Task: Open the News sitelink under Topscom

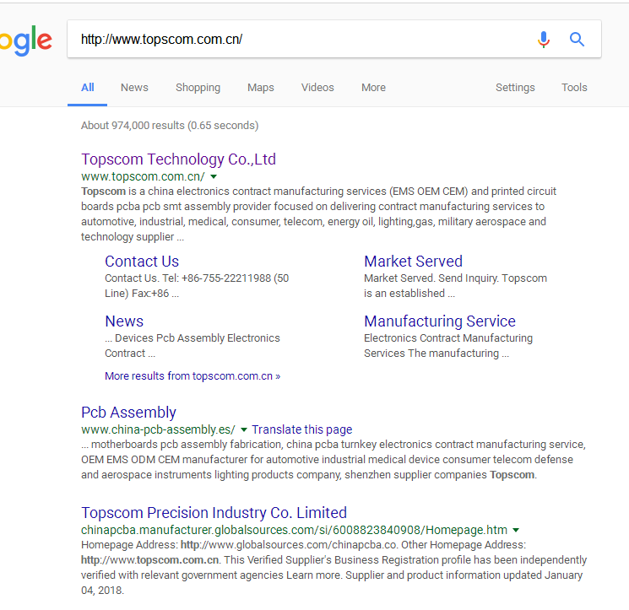Action: (124, 321)
